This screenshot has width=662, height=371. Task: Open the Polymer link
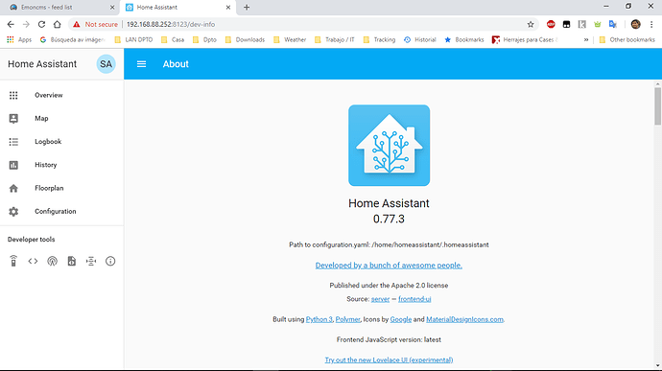click(348, 319)
